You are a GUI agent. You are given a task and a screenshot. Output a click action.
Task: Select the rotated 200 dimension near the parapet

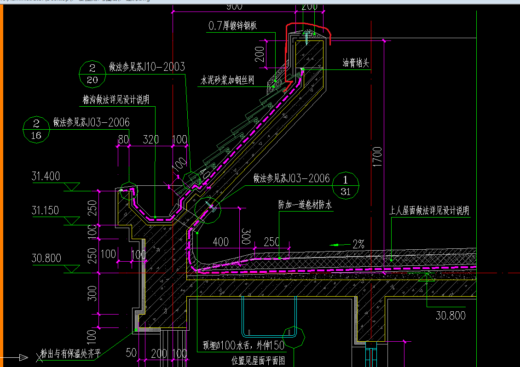coord(260,54)
